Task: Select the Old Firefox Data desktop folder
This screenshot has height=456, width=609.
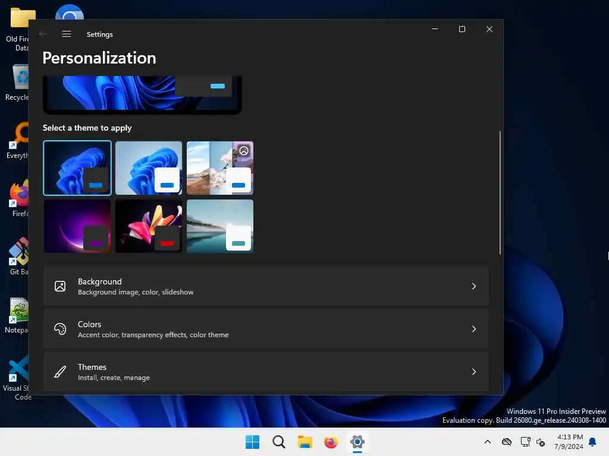Action: coord(17,29)
